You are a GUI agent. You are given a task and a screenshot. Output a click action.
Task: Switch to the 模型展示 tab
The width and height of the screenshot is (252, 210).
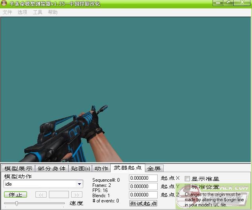click(x=18, y=169)
